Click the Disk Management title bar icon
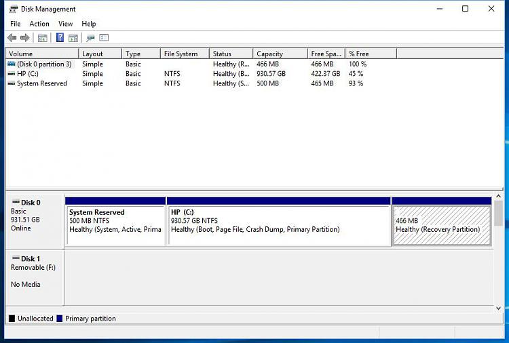The image size is (509, 343). [14, 9]
